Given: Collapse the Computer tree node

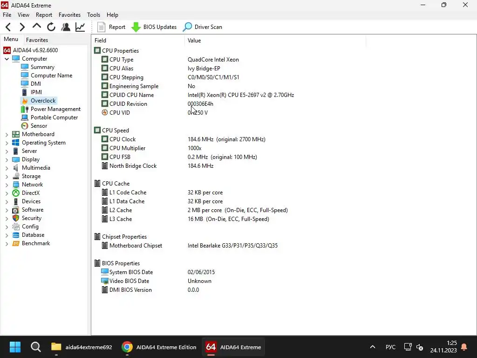Looking at the screenshot, I should coord(7,59).
